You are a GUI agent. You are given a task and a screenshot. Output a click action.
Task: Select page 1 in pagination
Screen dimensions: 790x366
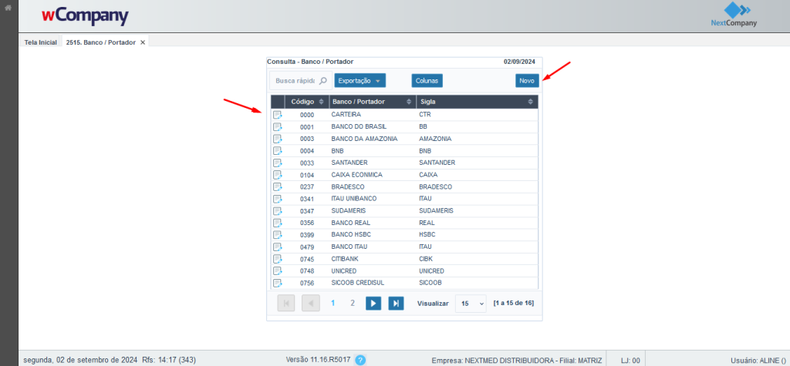[333, 303]
